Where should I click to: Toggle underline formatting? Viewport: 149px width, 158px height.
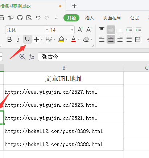(x=28, y=39)
